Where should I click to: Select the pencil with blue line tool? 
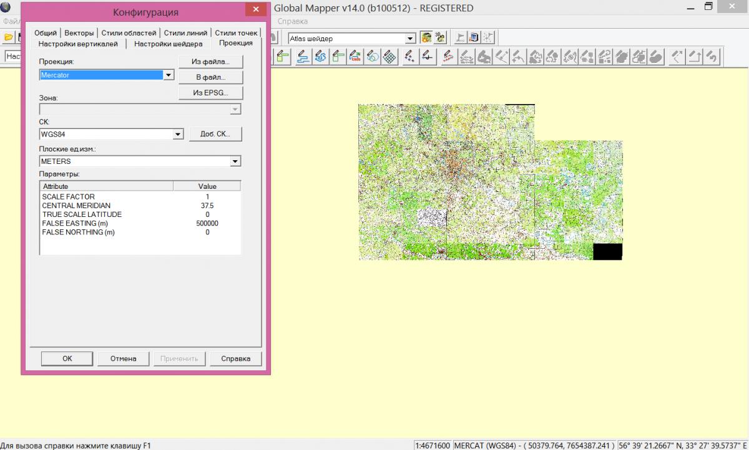pyautogui.click(x=303, y=57)
